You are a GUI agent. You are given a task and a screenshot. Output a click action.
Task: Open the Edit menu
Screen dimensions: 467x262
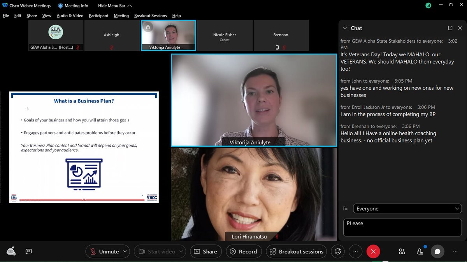tap(18, 16)
